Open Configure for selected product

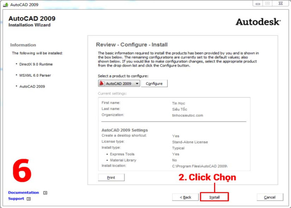(154, 84)
